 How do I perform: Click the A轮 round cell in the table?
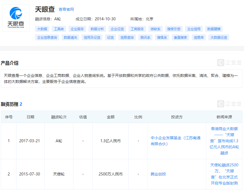[x=59, y=141]
